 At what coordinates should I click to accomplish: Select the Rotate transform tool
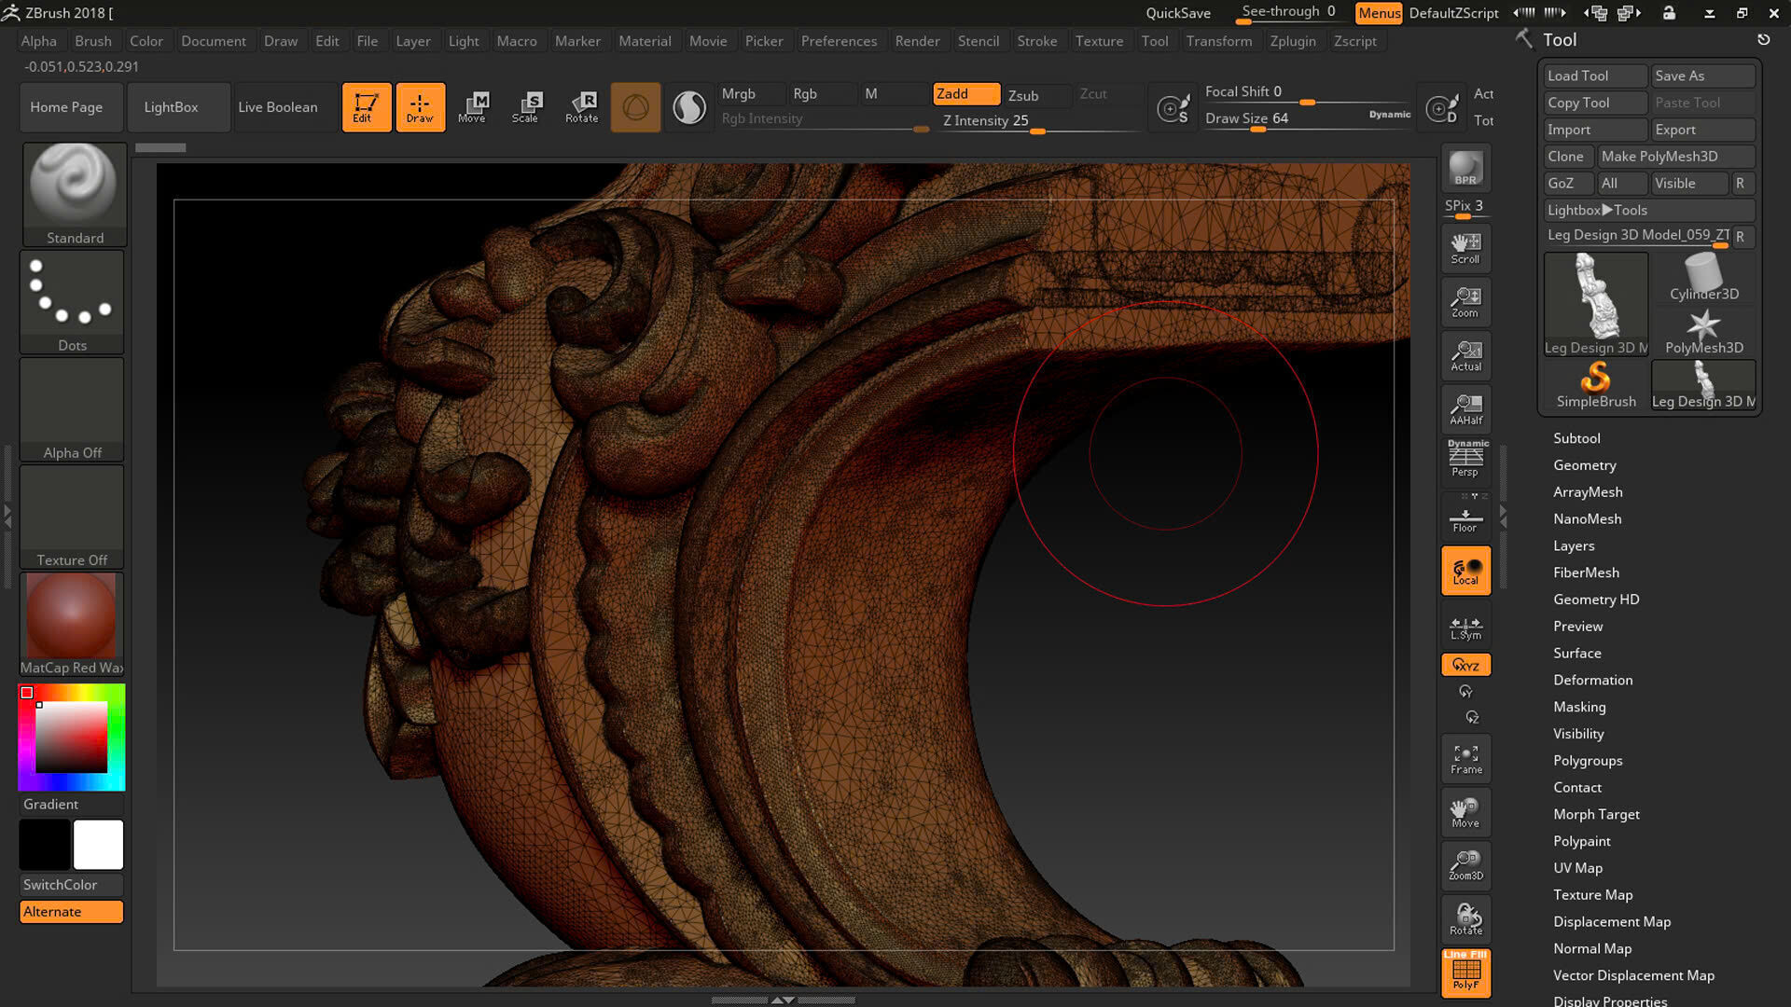pos(581,107)
